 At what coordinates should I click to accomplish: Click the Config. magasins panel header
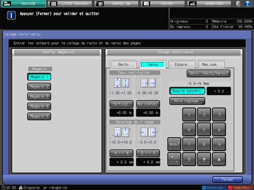(57, 52)
